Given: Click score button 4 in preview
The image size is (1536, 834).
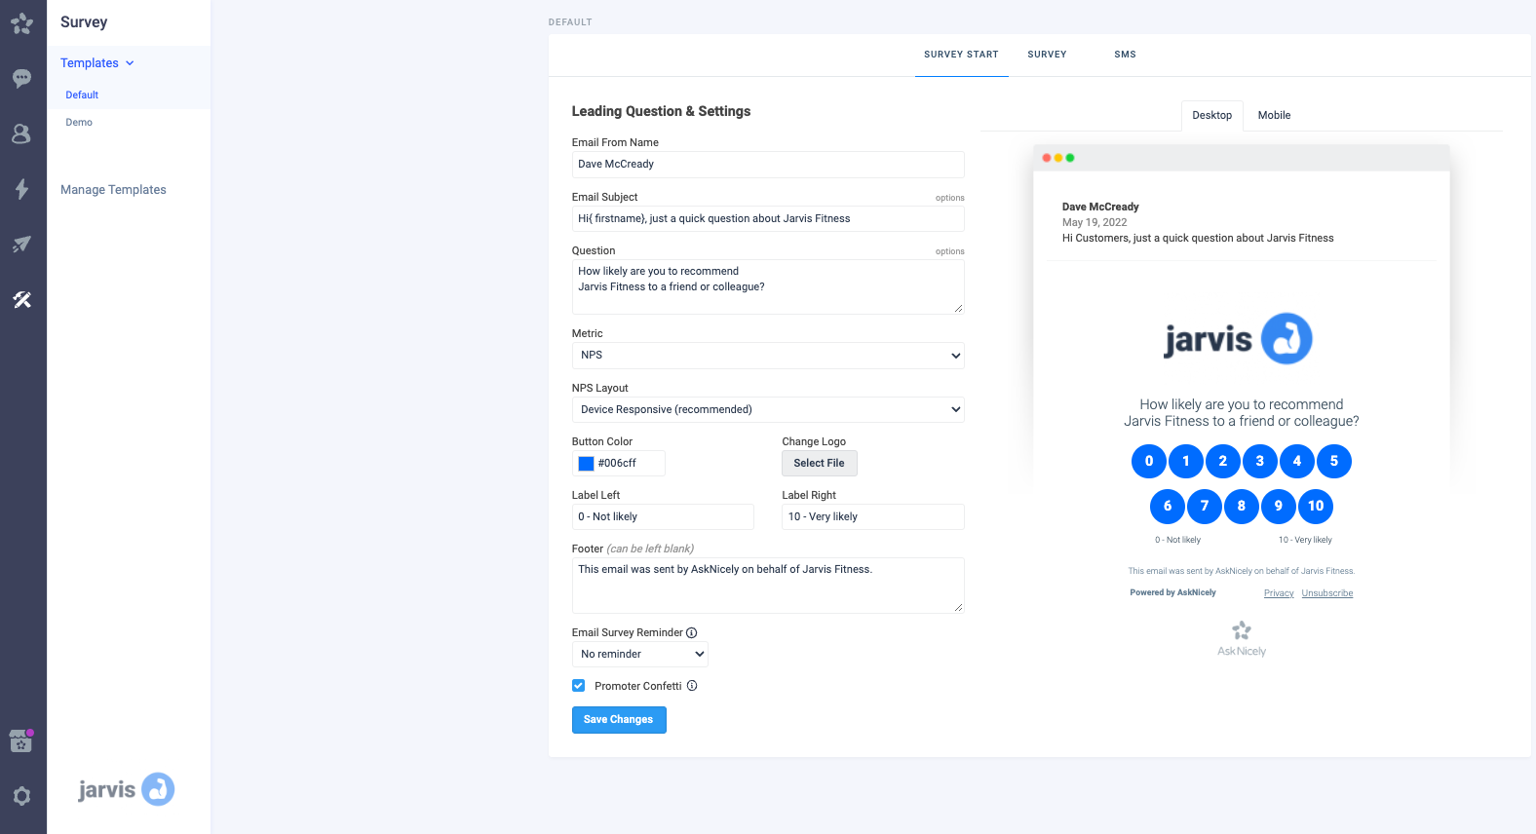Looking at the screenshot, I should (1297, 461).
